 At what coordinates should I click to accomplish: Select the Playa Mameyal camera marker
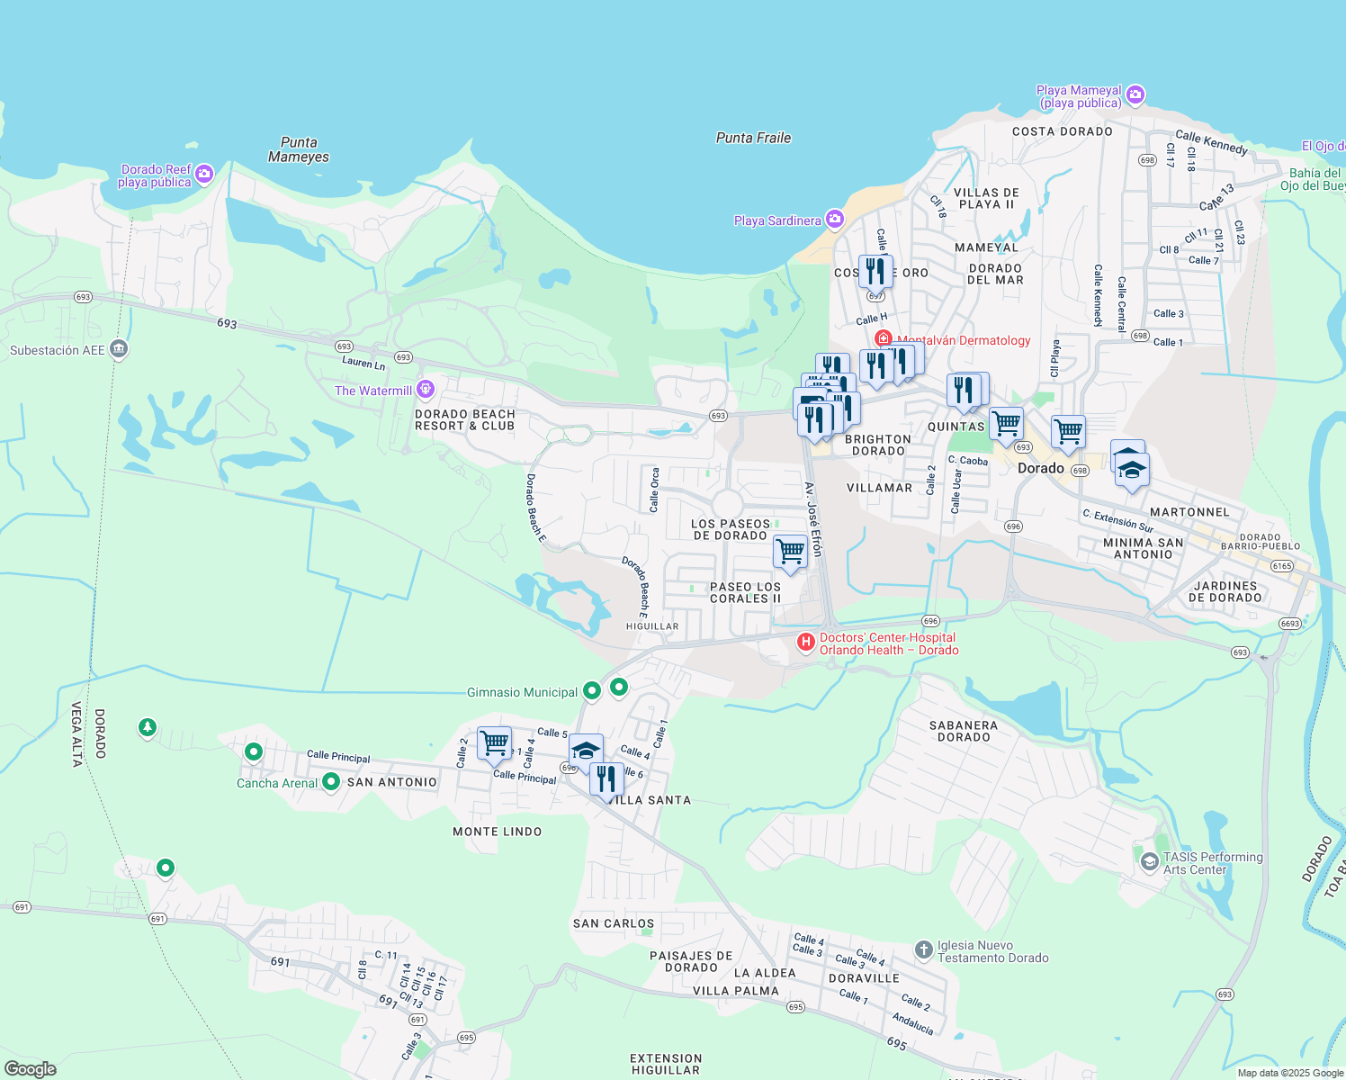click(1135, 94)
